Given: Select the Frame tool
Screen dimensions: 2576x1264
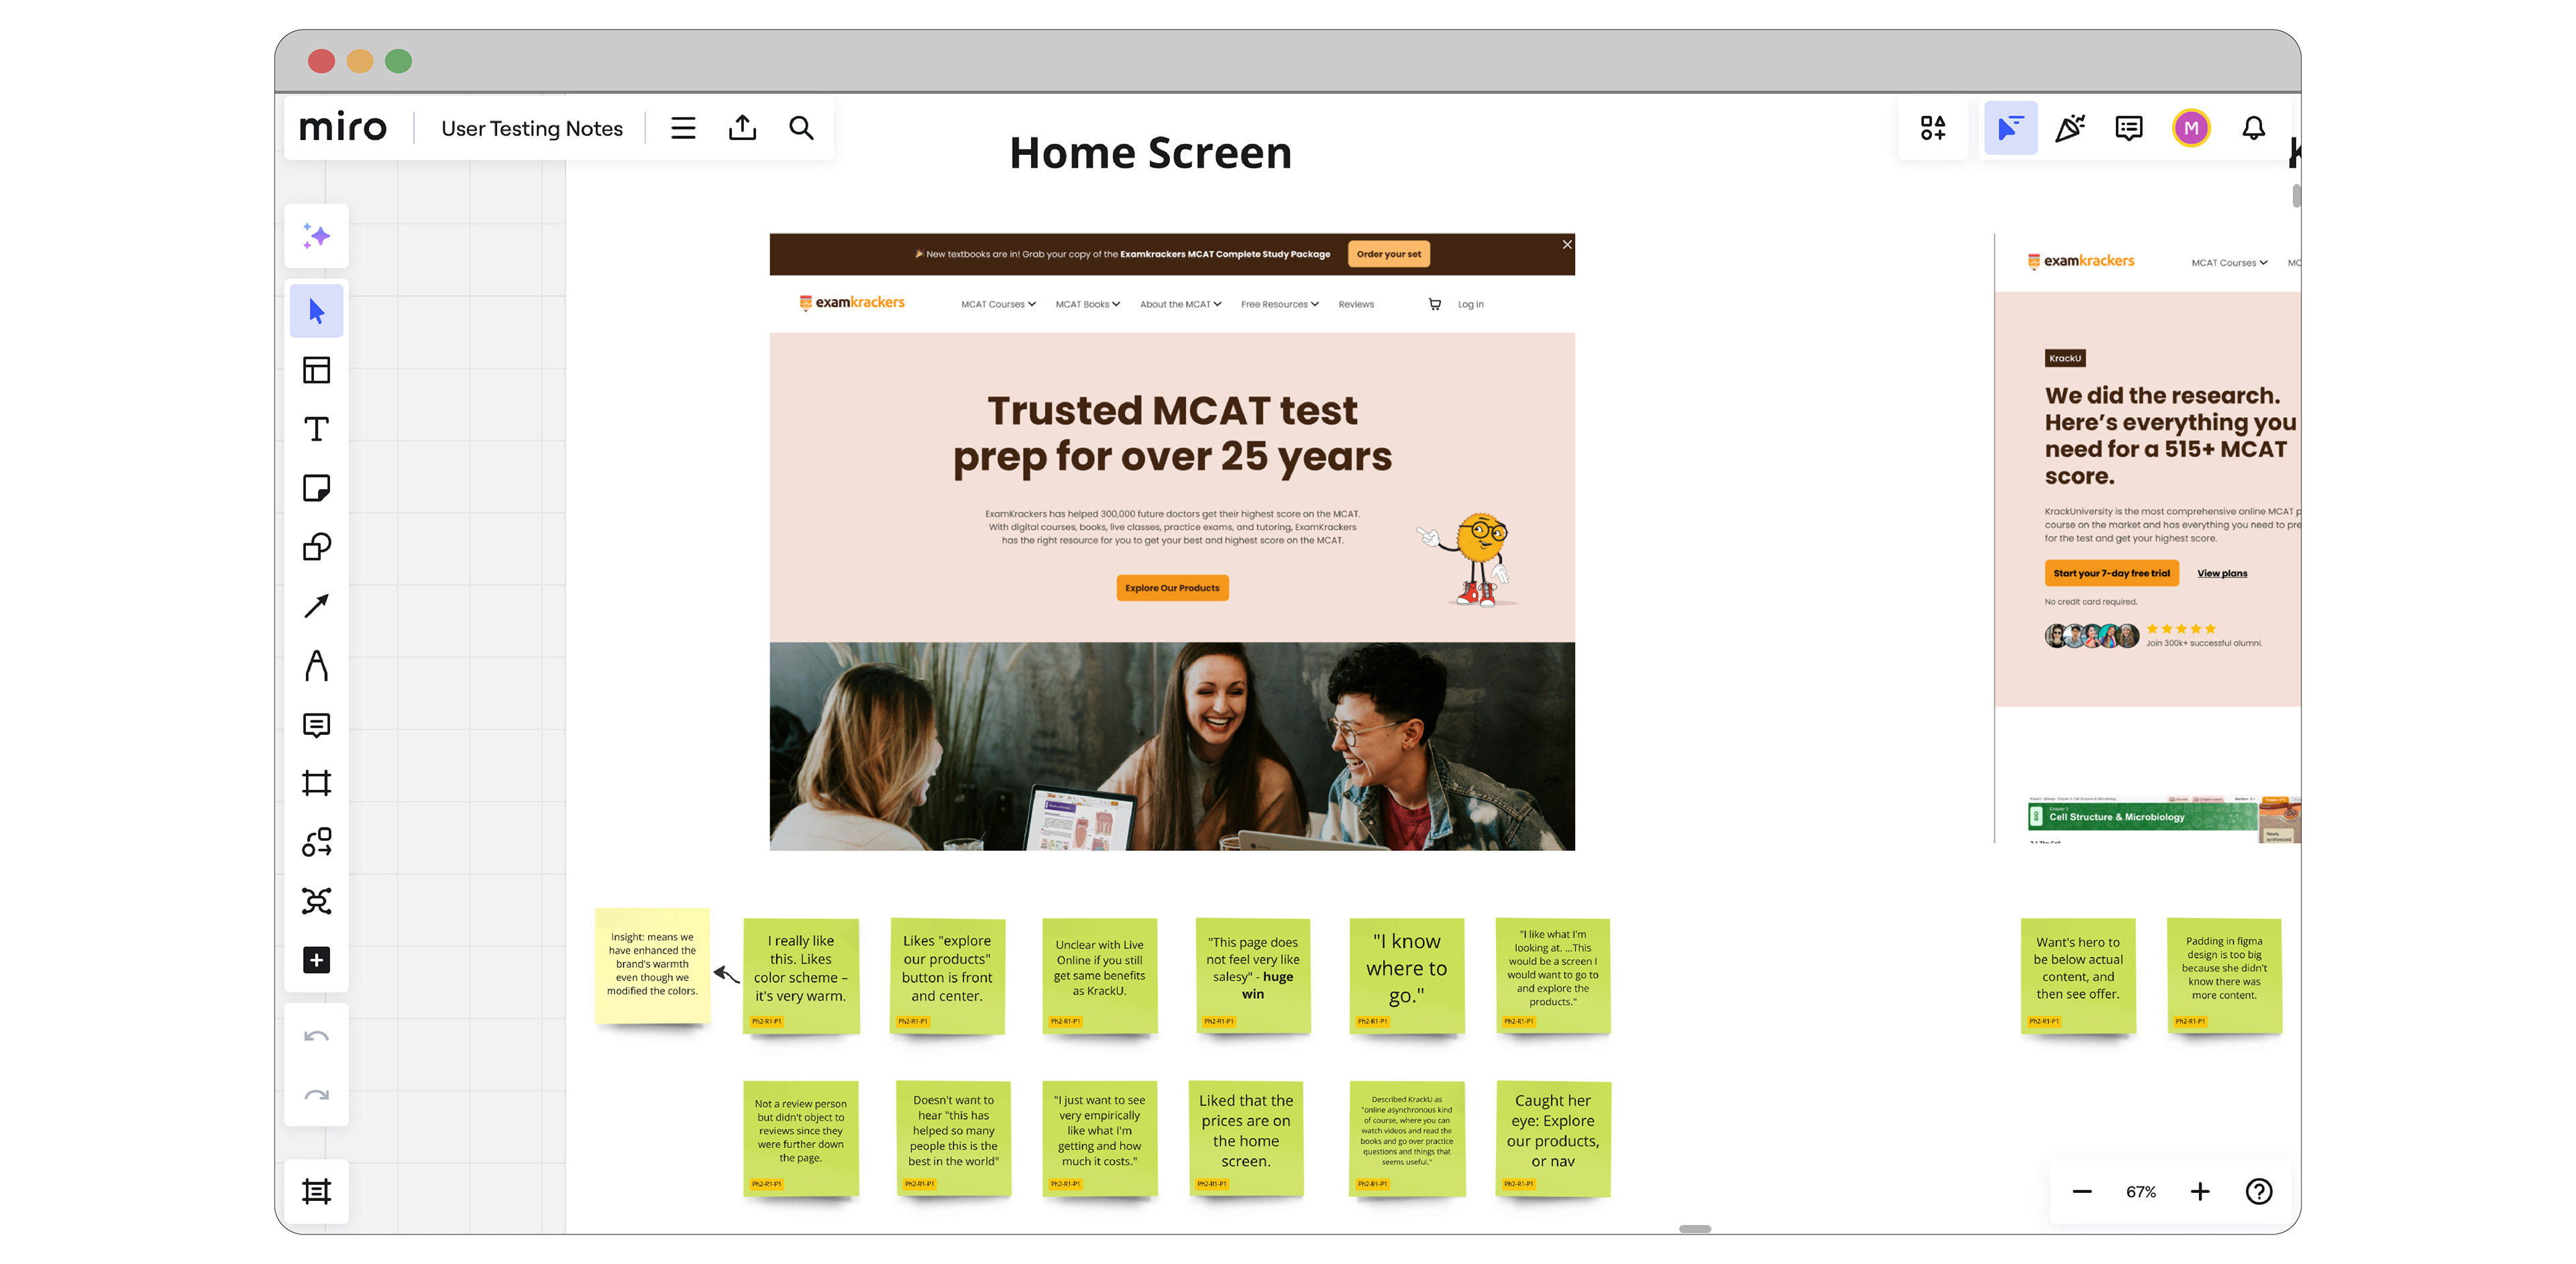Looking at the screenshot, I should pyautogui.click(x=316, y=783).
